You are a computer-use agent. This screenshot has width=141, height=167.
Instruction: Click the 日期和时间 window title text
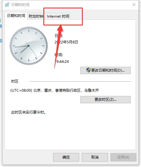[x=20, y=5]
